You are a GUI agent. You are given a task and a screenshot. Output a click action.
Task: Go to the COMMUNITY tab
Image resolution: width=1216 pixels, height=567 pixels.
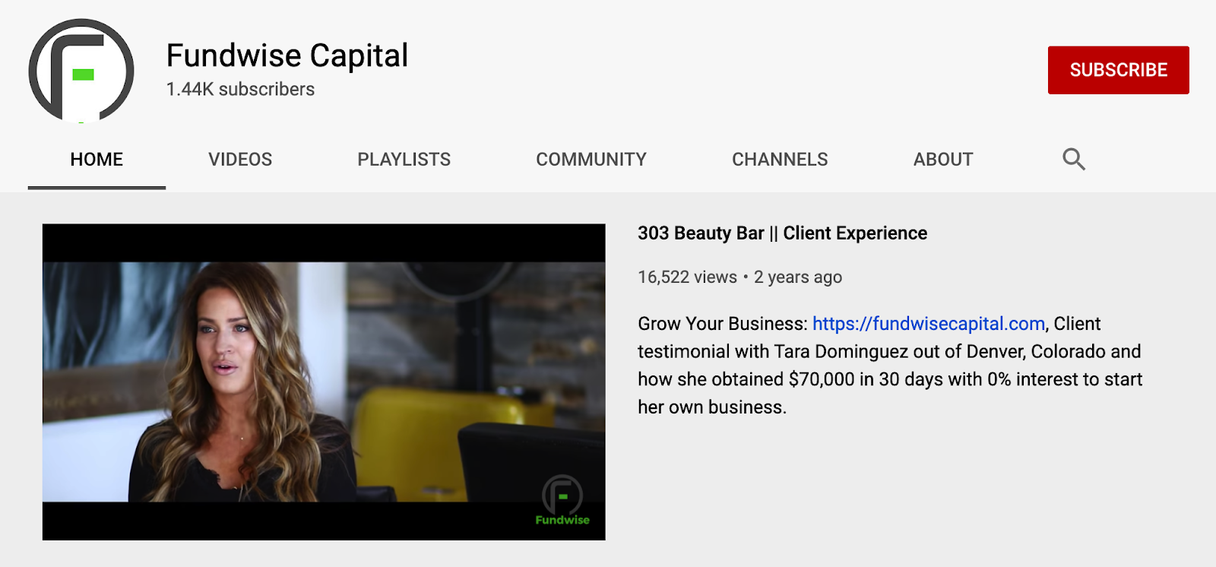pos(591,160)
